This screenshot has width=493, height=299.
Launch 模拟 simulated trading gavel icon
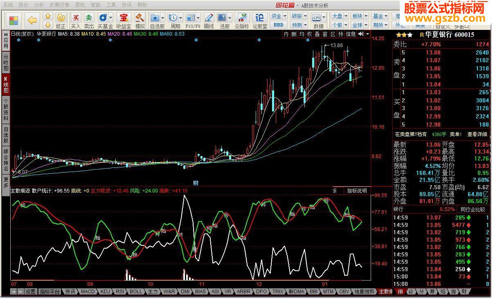tap(140, 18)
